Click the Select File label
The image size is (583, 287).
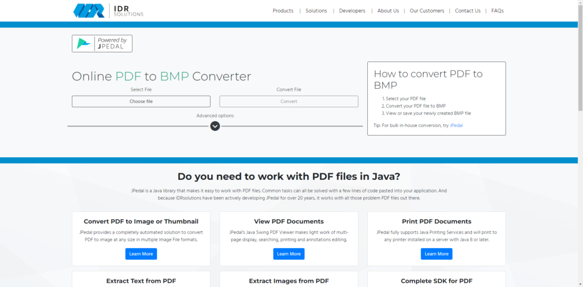(141, 89)
